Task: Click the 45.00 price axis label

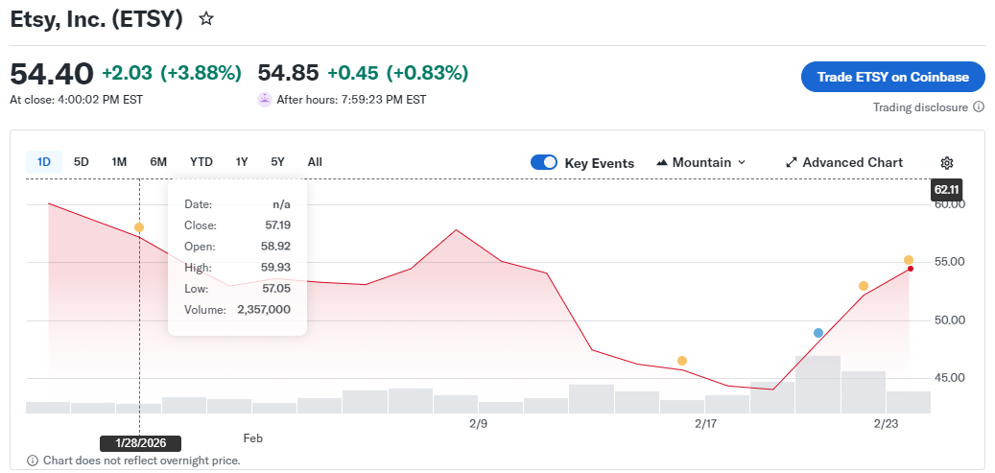Action: pyautogui.click(x=948, y=378)
